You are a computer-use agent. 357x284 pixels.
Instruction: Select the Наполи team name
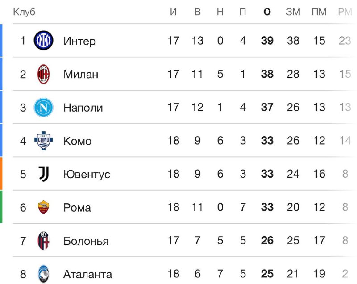tap(83, 108)
